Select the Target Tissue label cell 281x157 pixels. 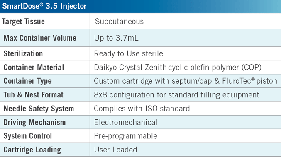coord(45,21)
